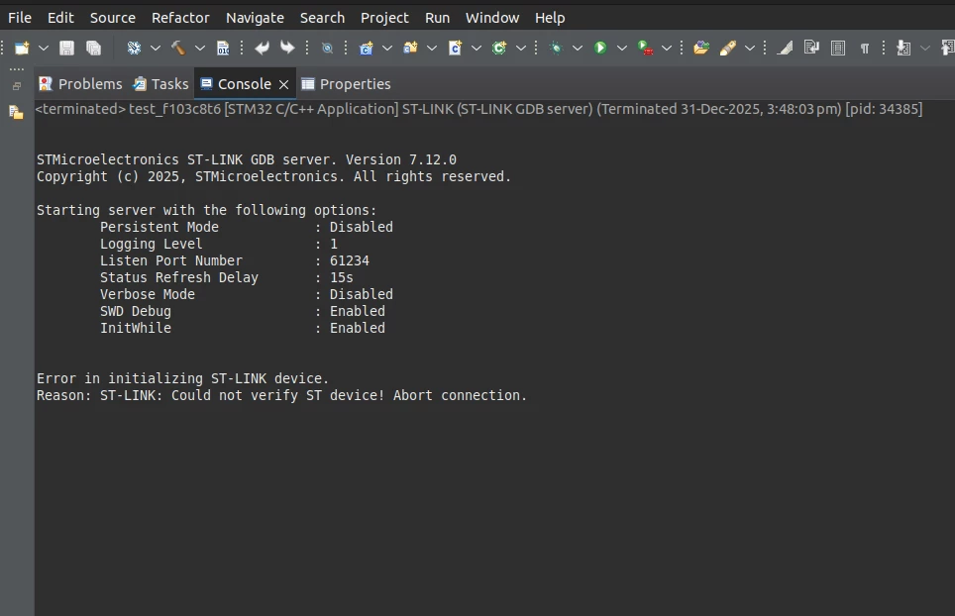Click the curved back arrow icon
This screenshot has height=616, width=955.
point(262,49)
